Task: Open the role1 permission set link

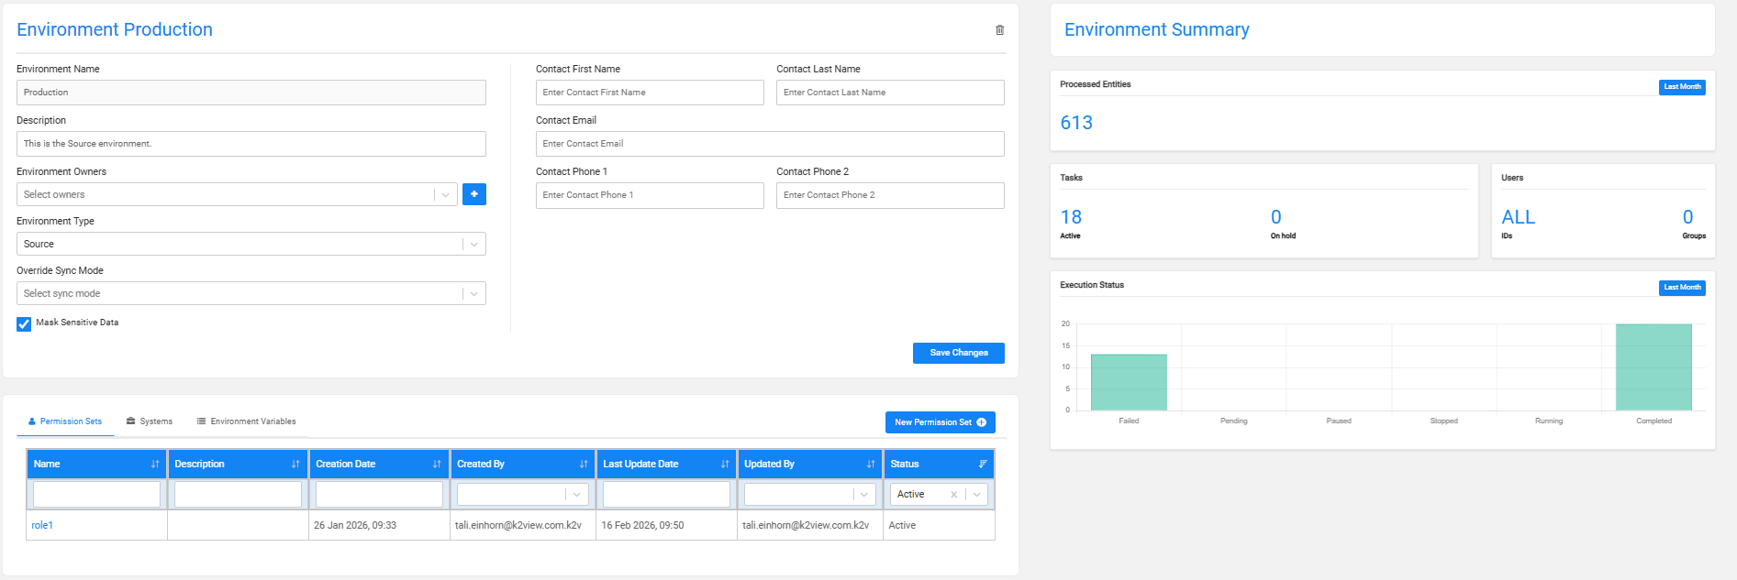Action: [42, 525]
